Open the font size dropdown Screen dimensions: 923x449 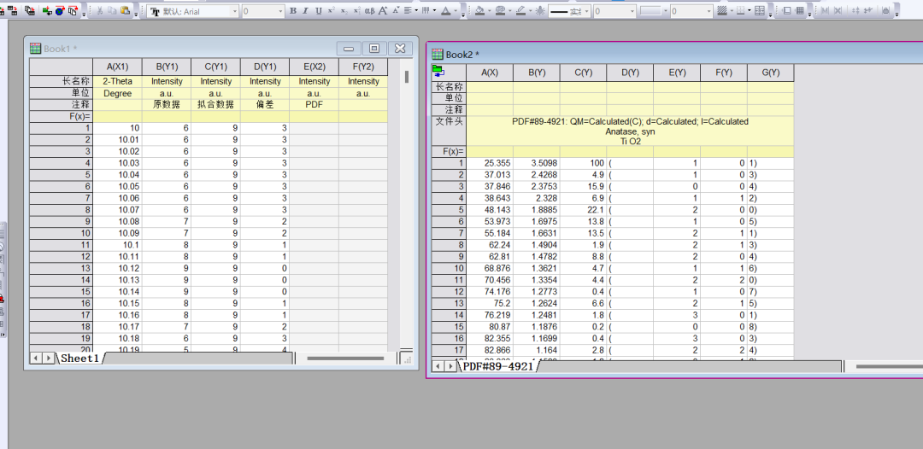279,12
